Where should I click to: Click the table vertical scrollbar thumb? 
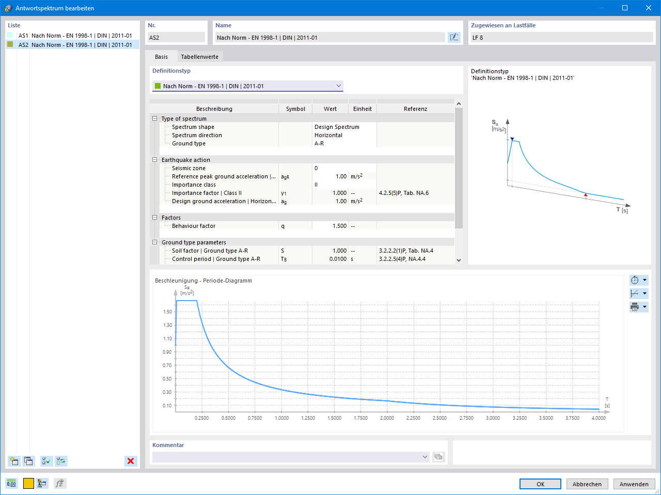click(459, 168)
